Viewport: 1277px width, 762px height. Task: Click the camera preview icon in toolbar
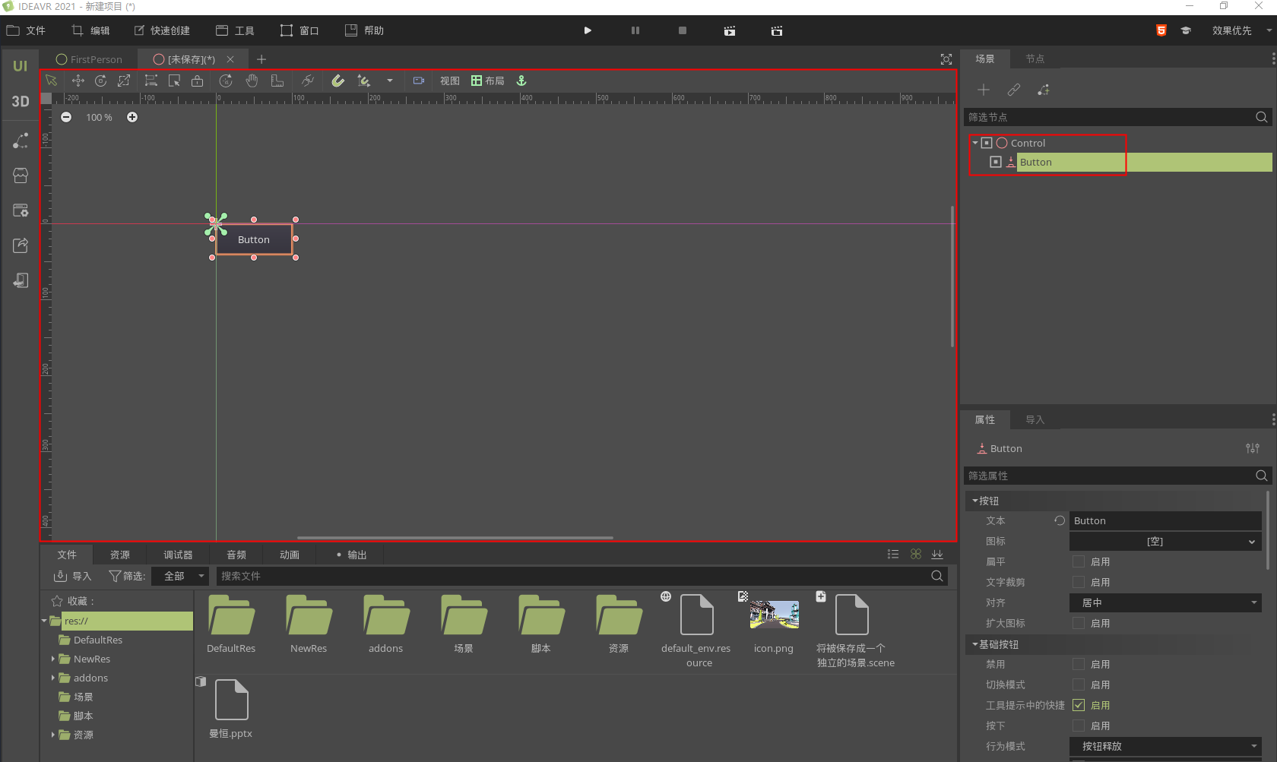point(419,81)
